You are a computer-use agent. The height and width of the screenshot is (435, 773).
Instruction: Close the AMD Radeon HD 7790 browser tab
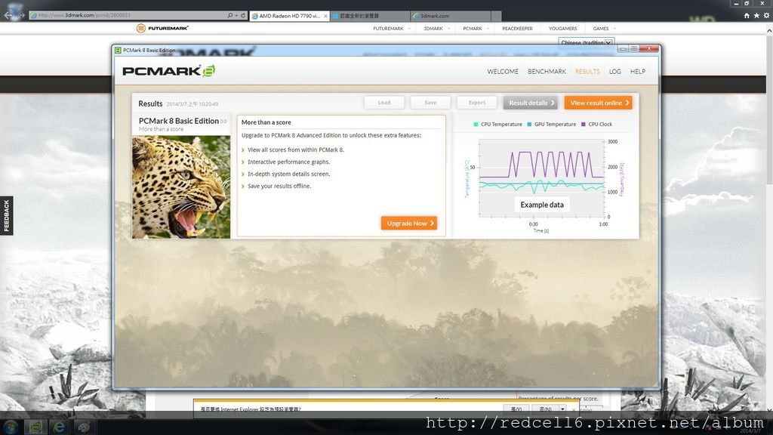click(325, 16)
